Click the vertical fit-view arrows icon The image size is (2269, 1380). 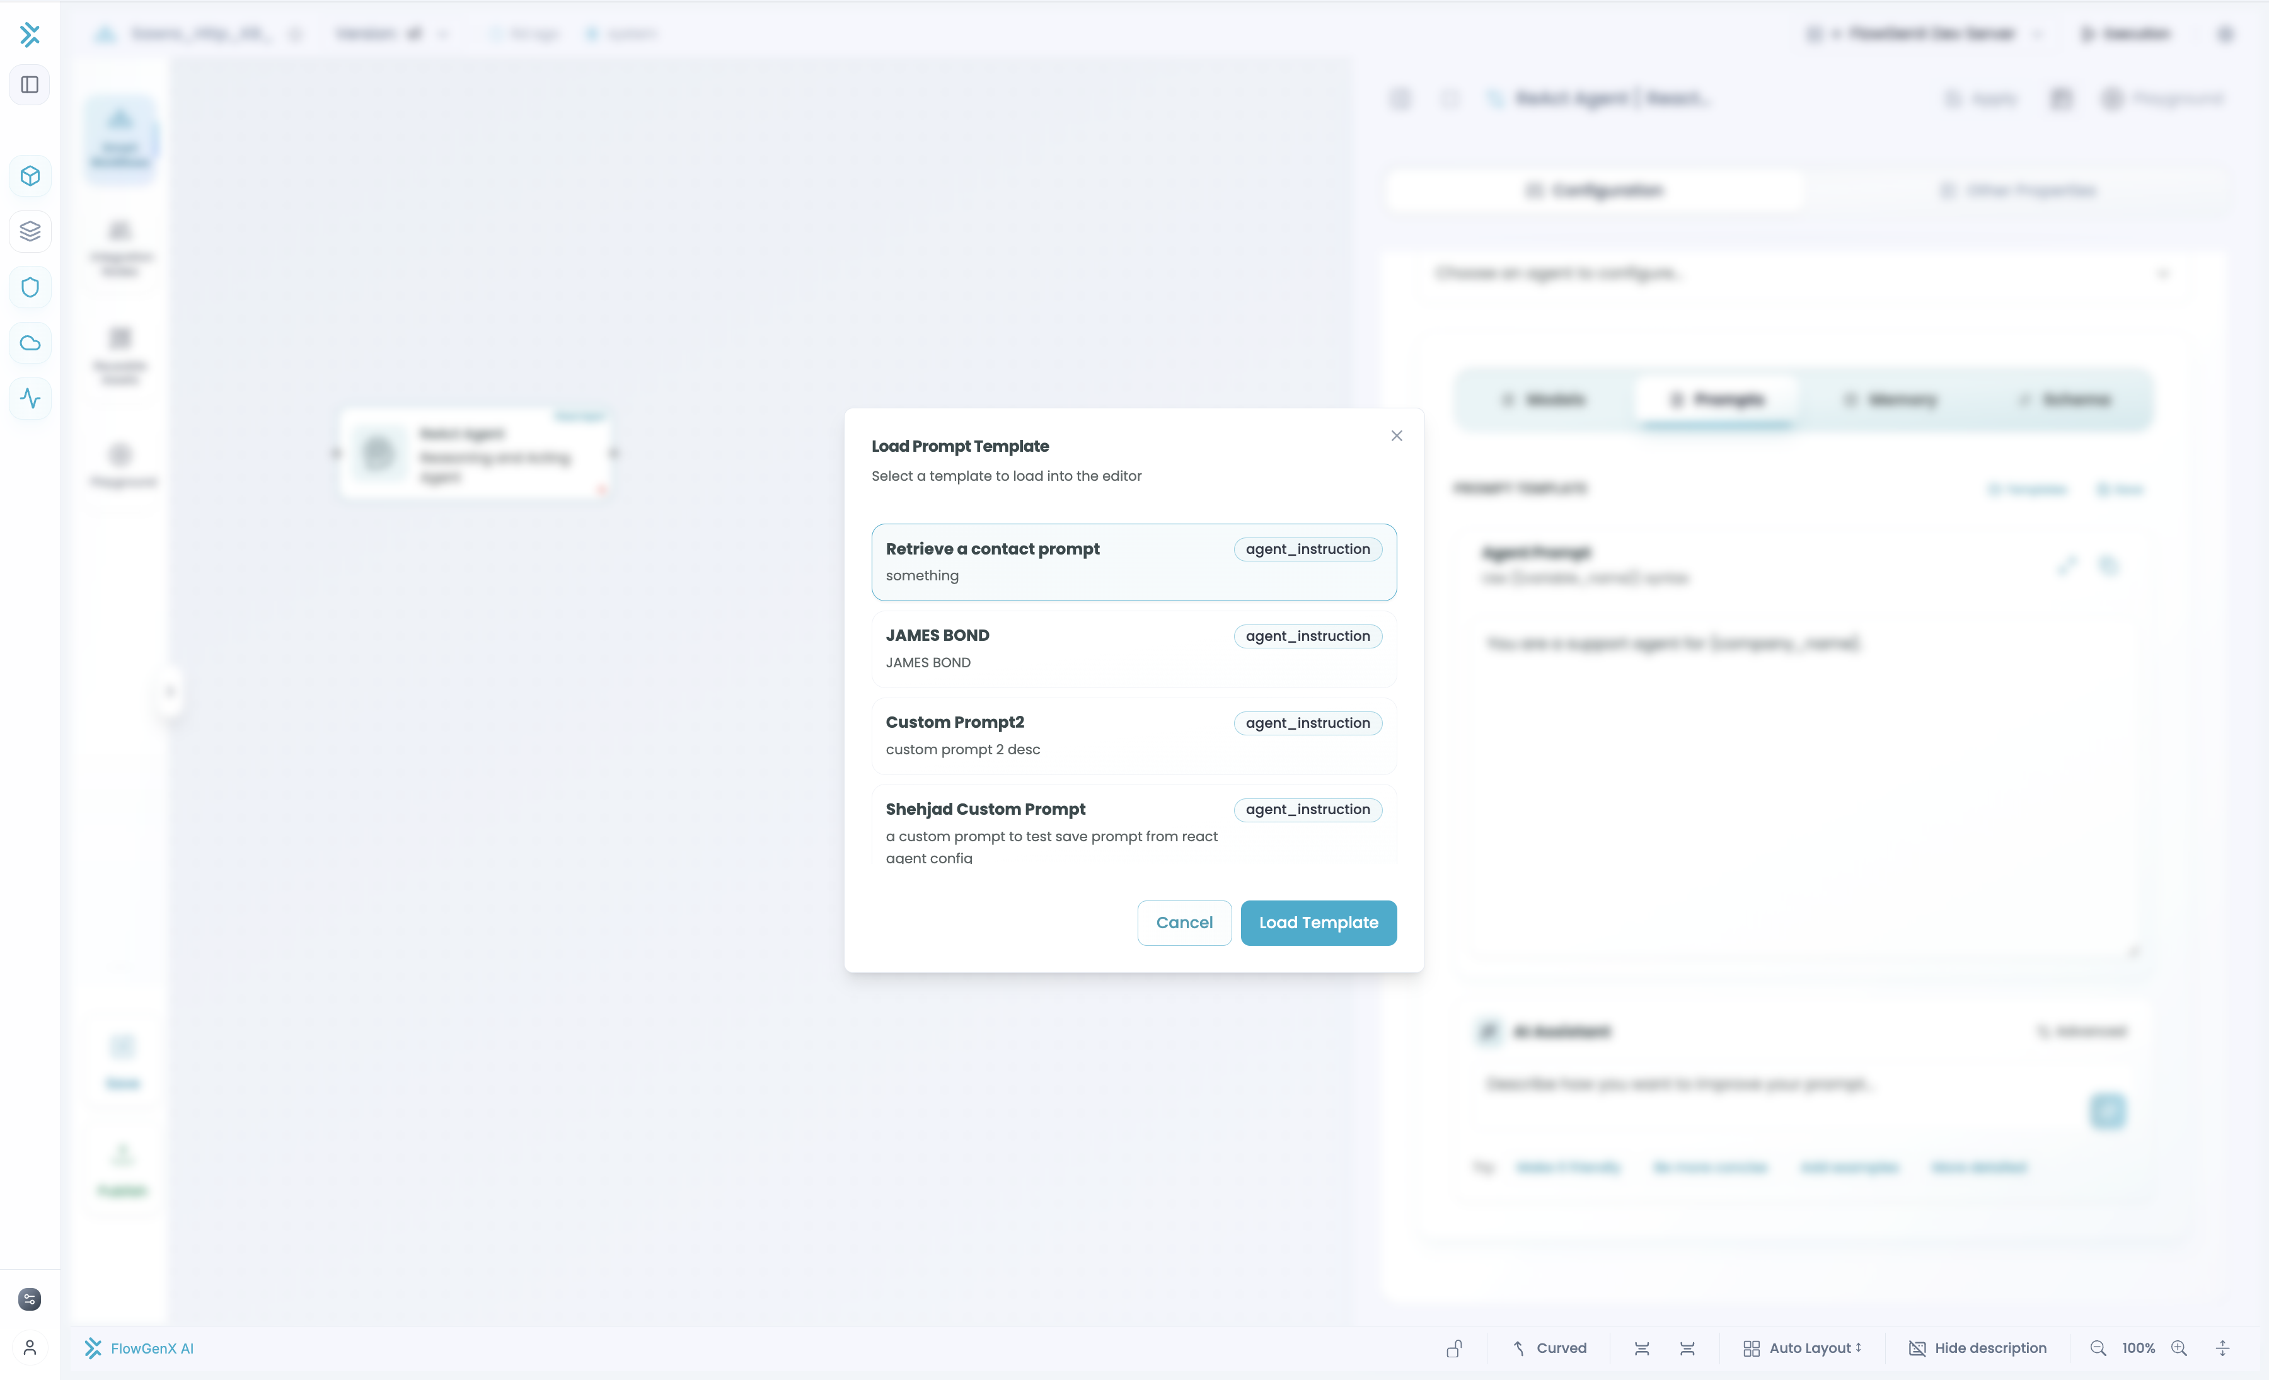click(2222, 1348)
